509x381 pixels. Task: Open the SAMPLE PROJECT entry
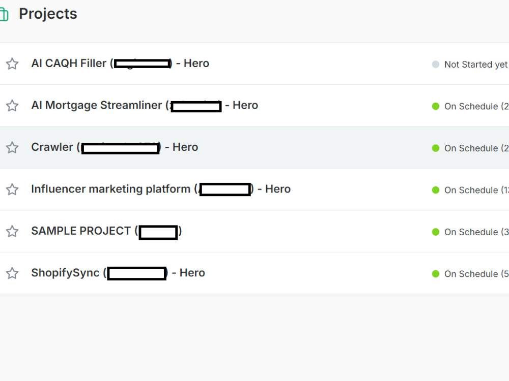point(106,231)
